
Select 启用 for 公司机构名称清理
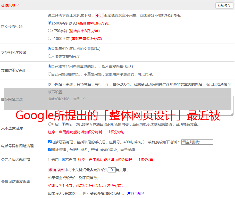coord(50,160)
